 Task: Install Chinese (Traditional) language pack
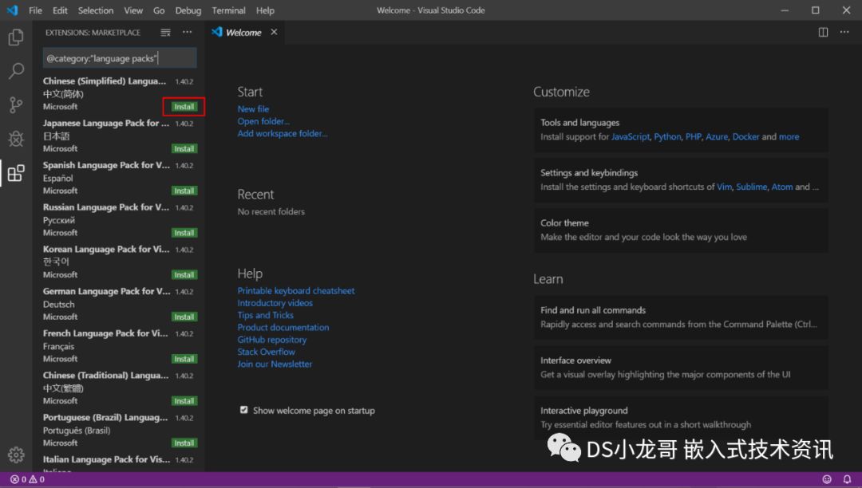point(184,401)
